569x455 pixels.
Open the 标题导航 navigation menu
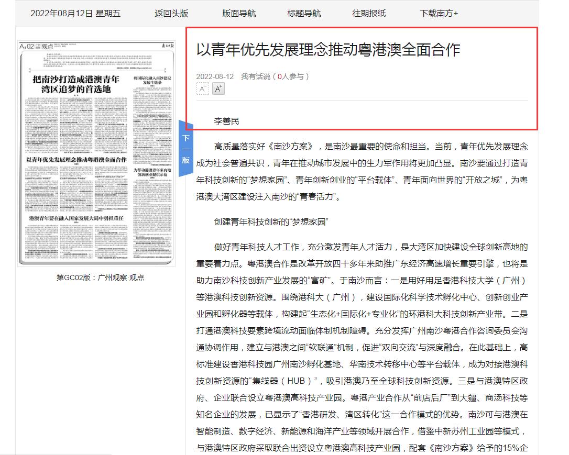(304, 14)
